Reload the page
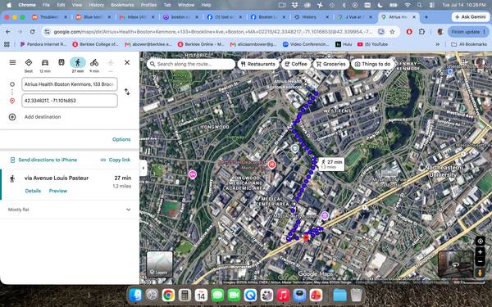 tap(32, 32)
